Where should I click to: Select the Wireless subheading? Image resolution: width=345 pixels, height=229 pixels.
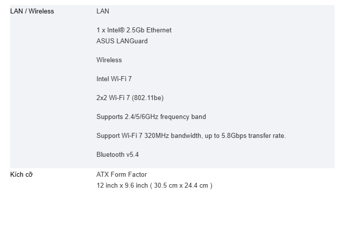109,60
